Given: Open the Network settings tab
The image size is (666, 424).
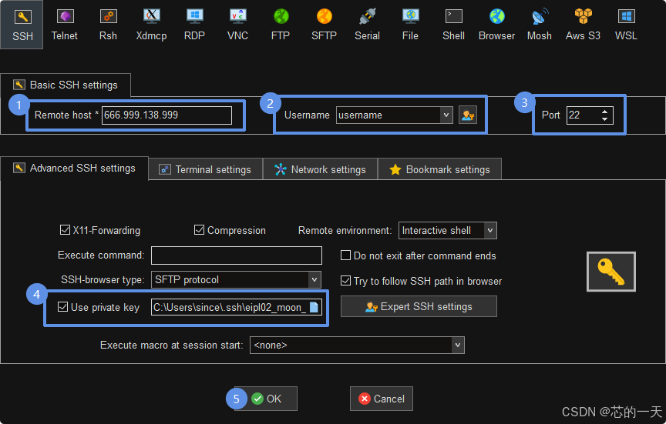Looking at the screenshot, I should pyautogui.click(x=320, y=169).
